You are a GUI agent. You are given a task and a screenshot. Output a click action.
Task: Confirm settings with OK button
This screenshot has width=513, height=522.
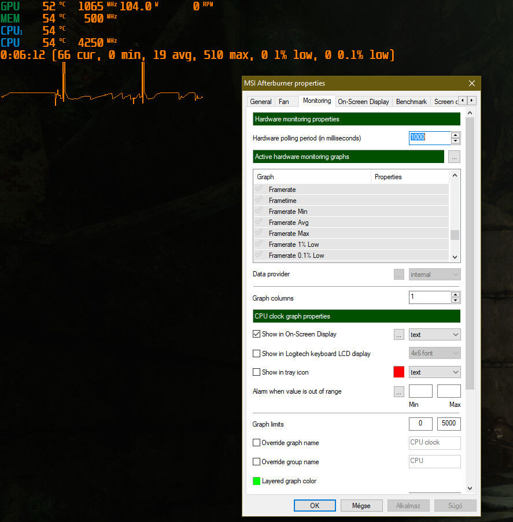315,505
